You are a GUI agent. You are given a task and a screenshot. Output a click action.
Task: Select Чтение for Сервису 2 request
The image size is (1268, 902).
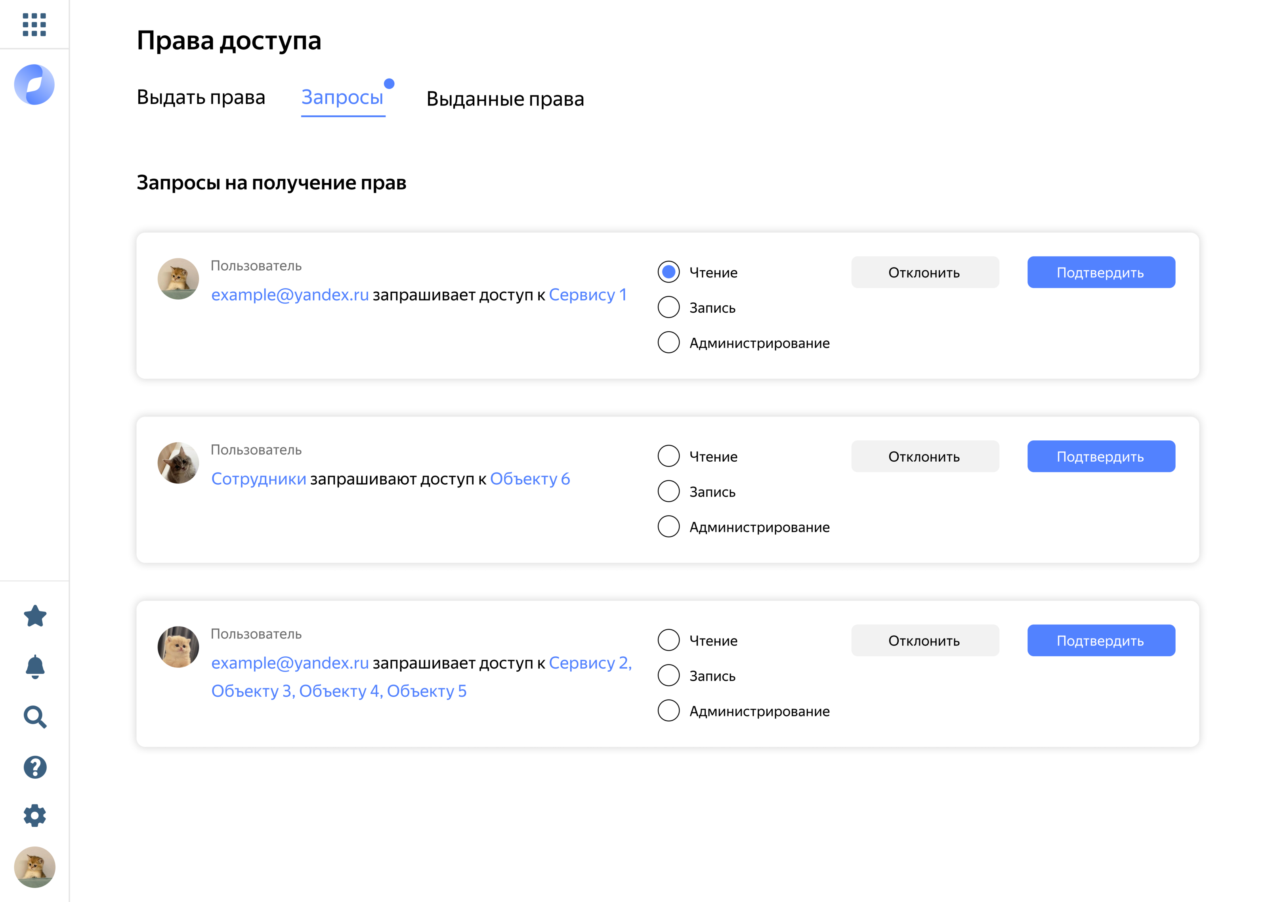click(x=668, y=640)
